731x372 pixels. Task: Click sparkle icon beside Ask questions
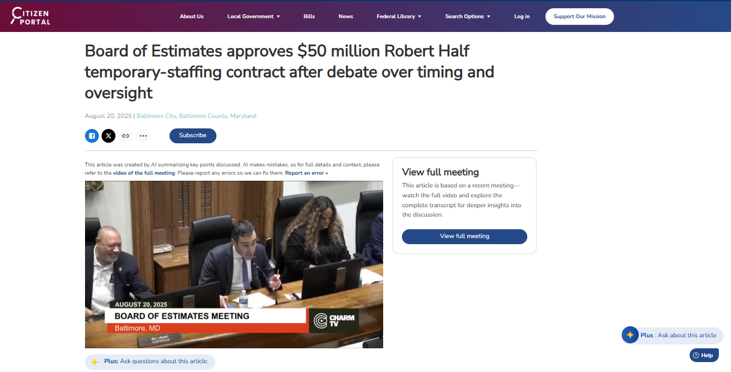(95, 362)
